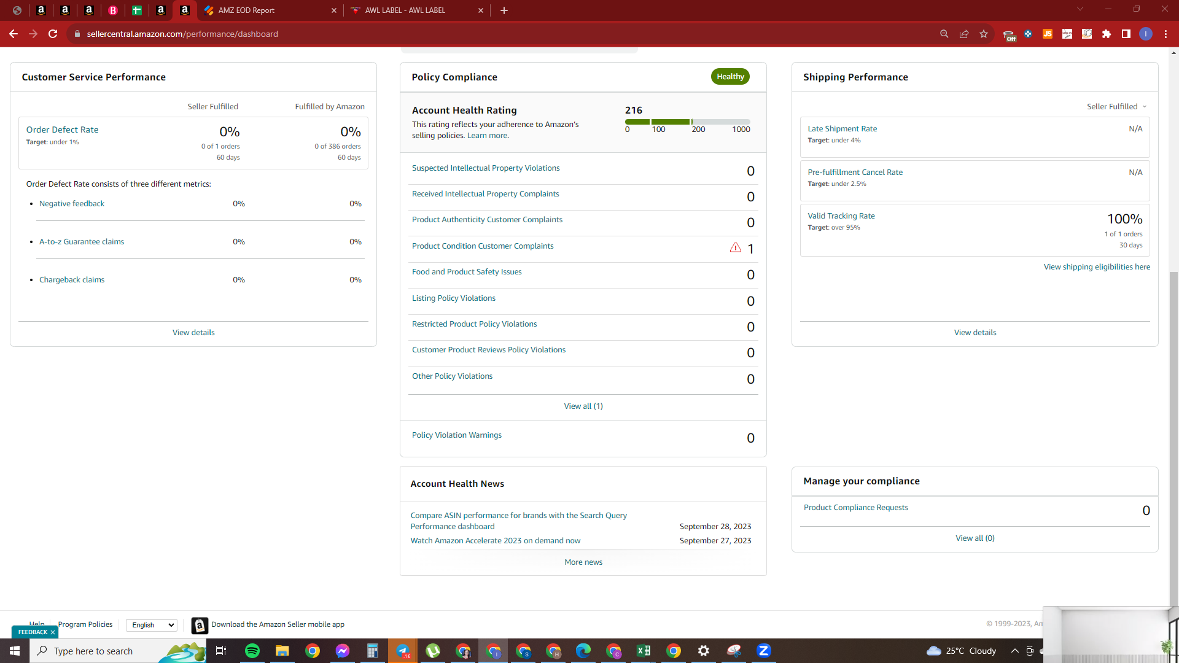The image size is (1179, 663).
Task: View site information lock icon
Action: click(77, 34)
